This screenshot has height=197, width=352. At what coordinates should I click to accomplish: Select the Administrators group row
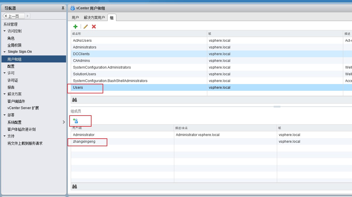point(211,47)
